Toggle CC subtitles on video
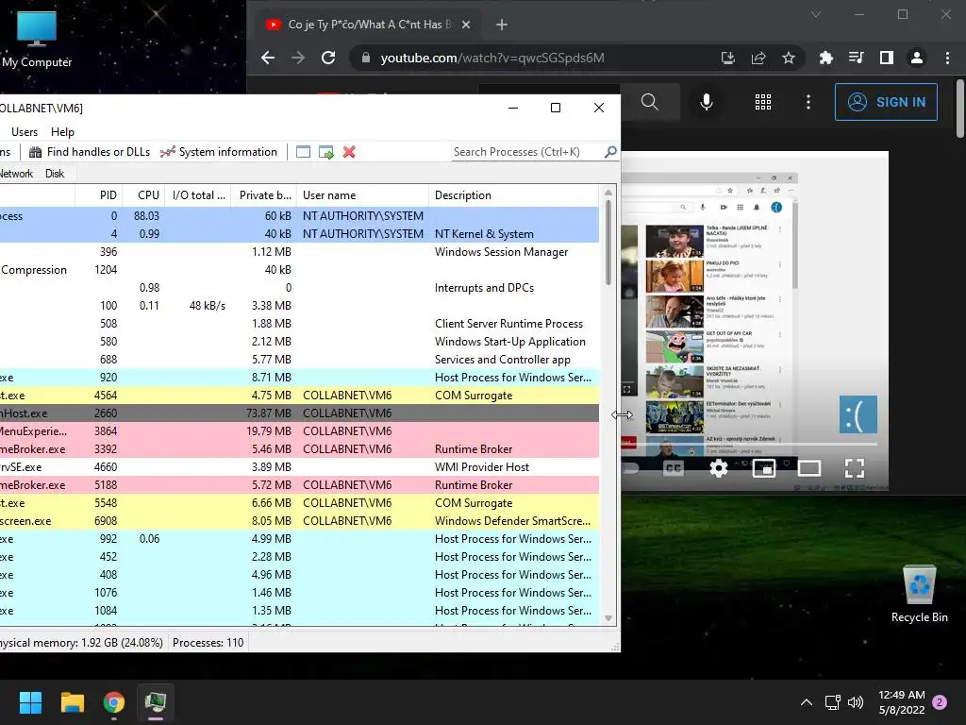 pyautogui.click(x=674, y=468)
